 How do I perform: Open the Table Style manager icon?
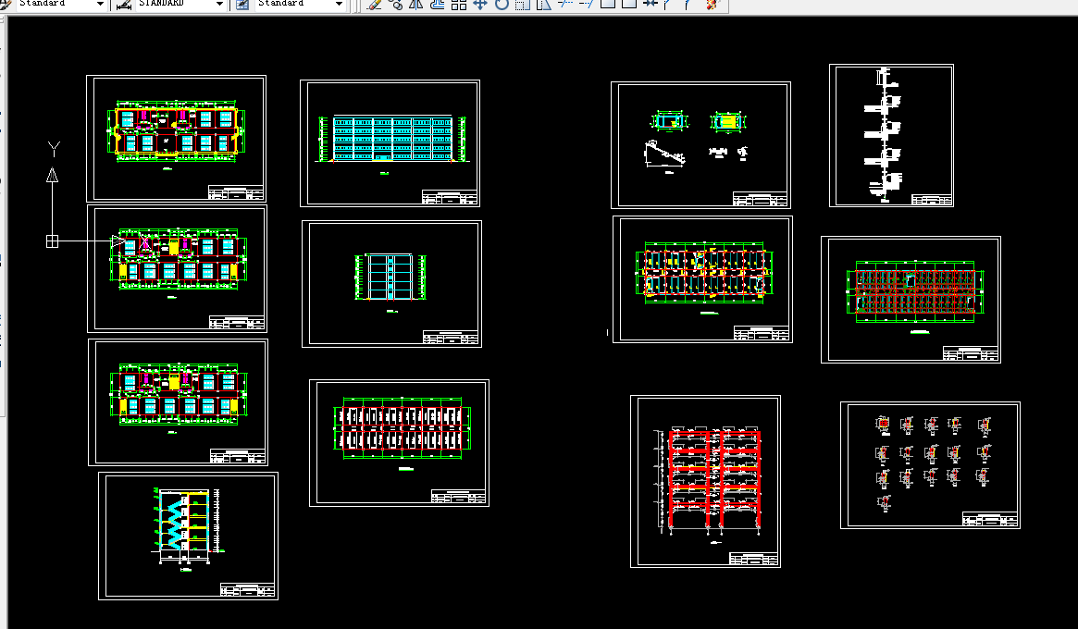tap(242, 4)
